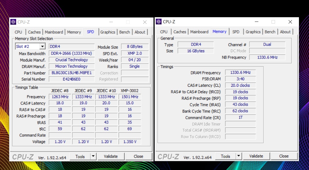Click the XMP-3002 column header

pos(130,91)
